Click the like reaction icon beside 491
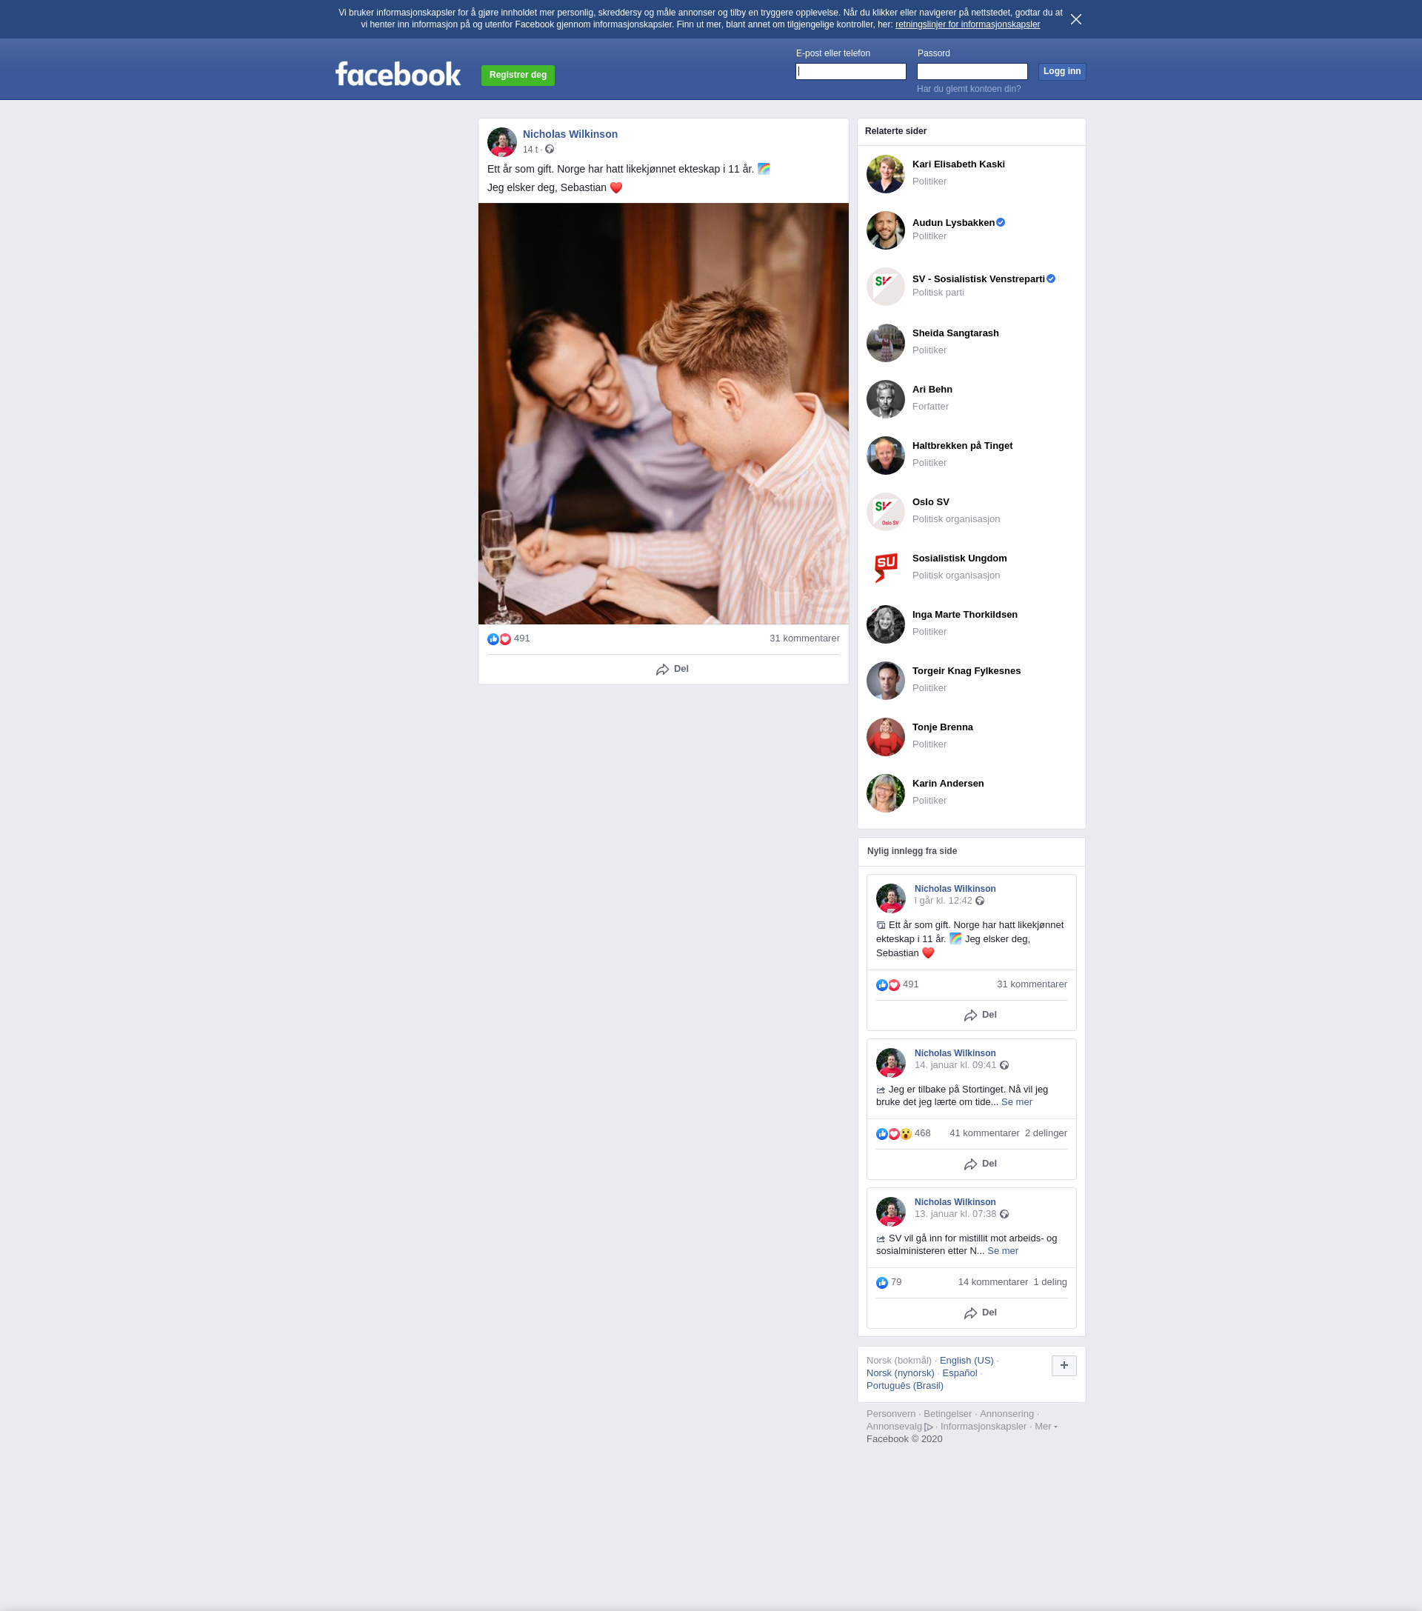Image resolution: width=1422 pixels, height=1611 pixels. [x=493, y=639]
